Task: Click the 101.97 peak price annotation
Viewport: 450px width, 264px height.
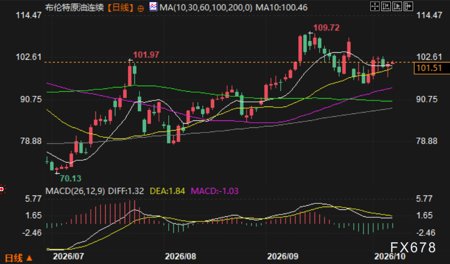Action: pyautogui.click(x=146, y=55)
